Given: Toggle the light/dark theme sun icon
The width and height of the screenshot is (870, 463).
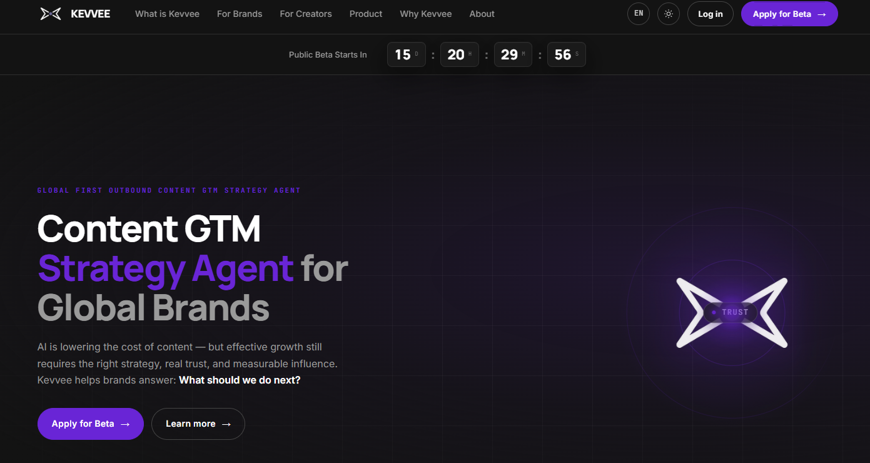Looking at the screenshot, I should click(669, 14).
